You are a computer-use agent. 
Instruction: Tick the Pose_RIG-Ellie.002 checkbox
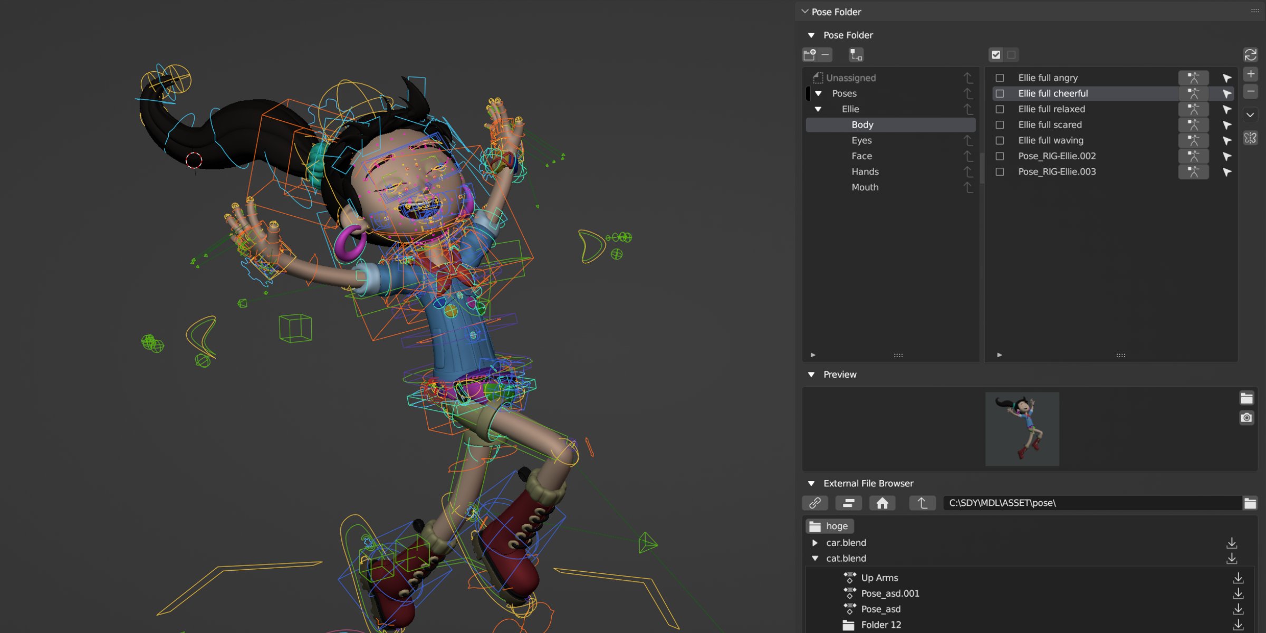click(1000, 156)
